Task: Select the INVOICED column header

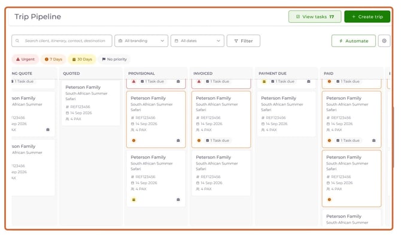Action: click(x=203, y=73)
